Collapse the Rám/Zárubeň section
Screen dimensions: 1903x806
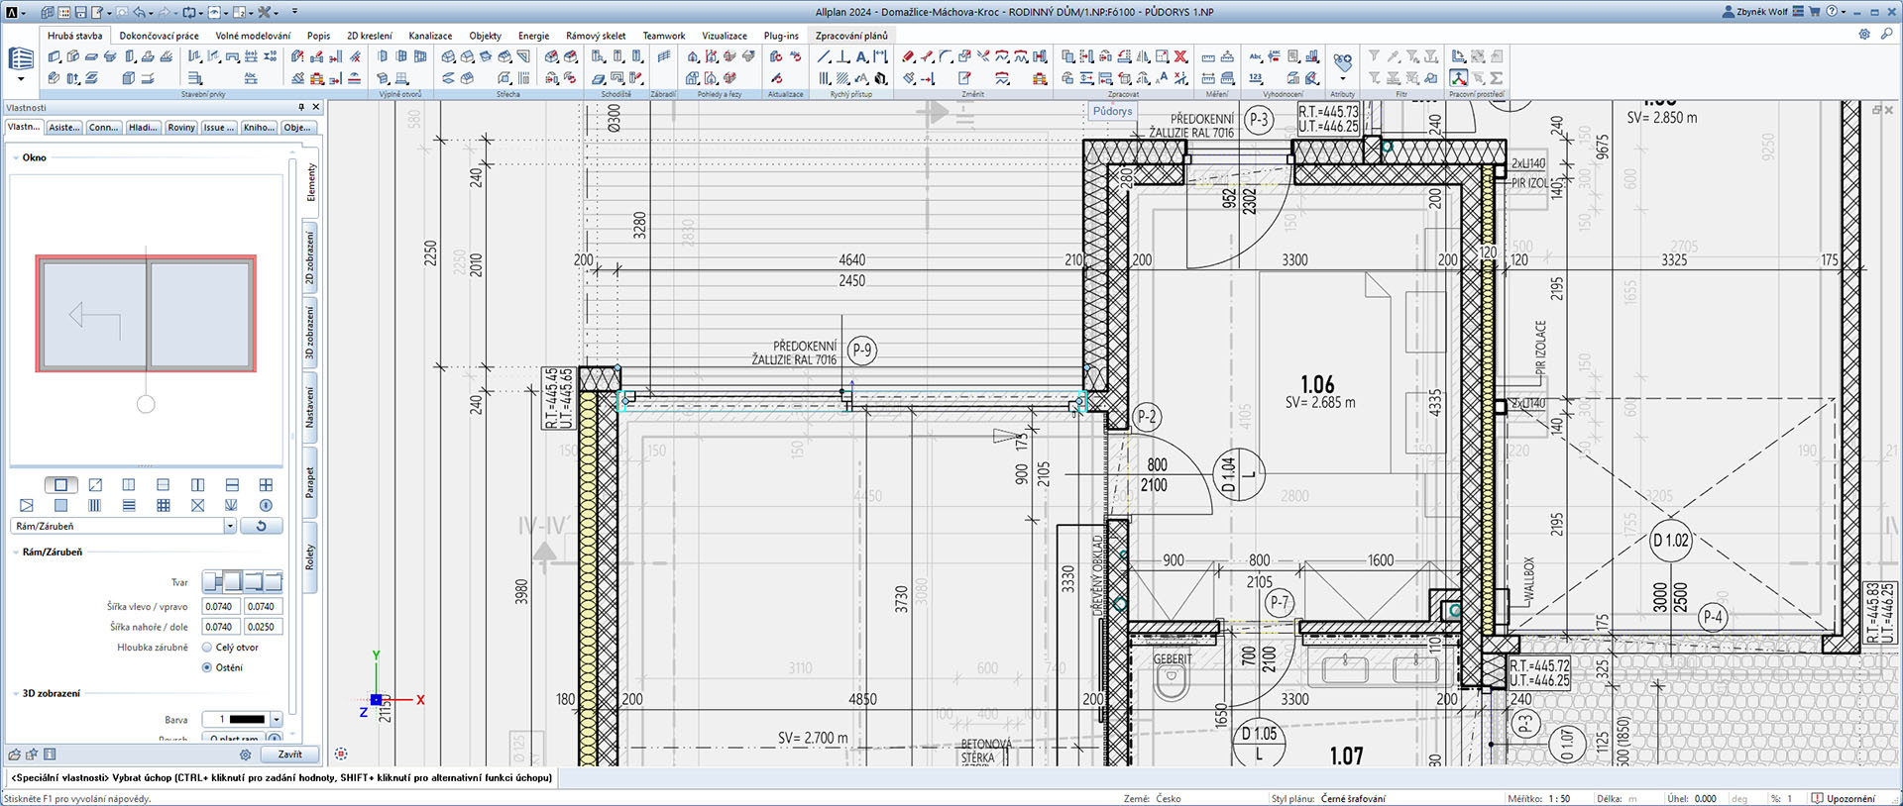tap(15, 553)
